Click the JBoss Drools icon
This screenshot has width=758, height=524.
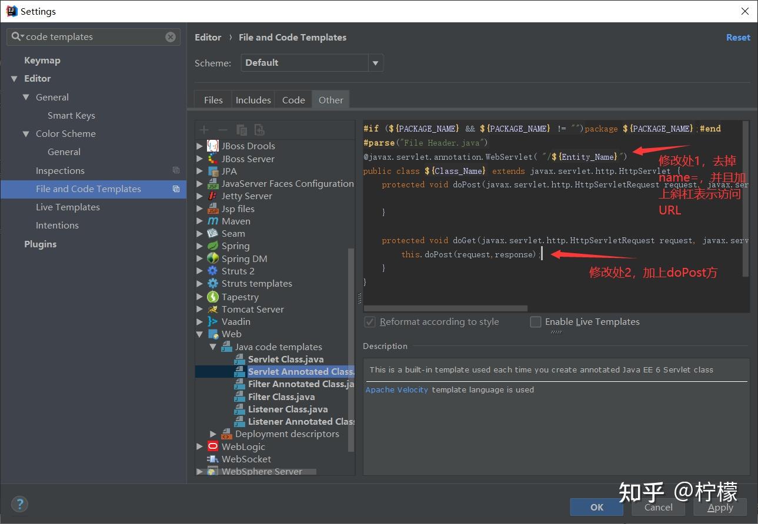(213, 146)
